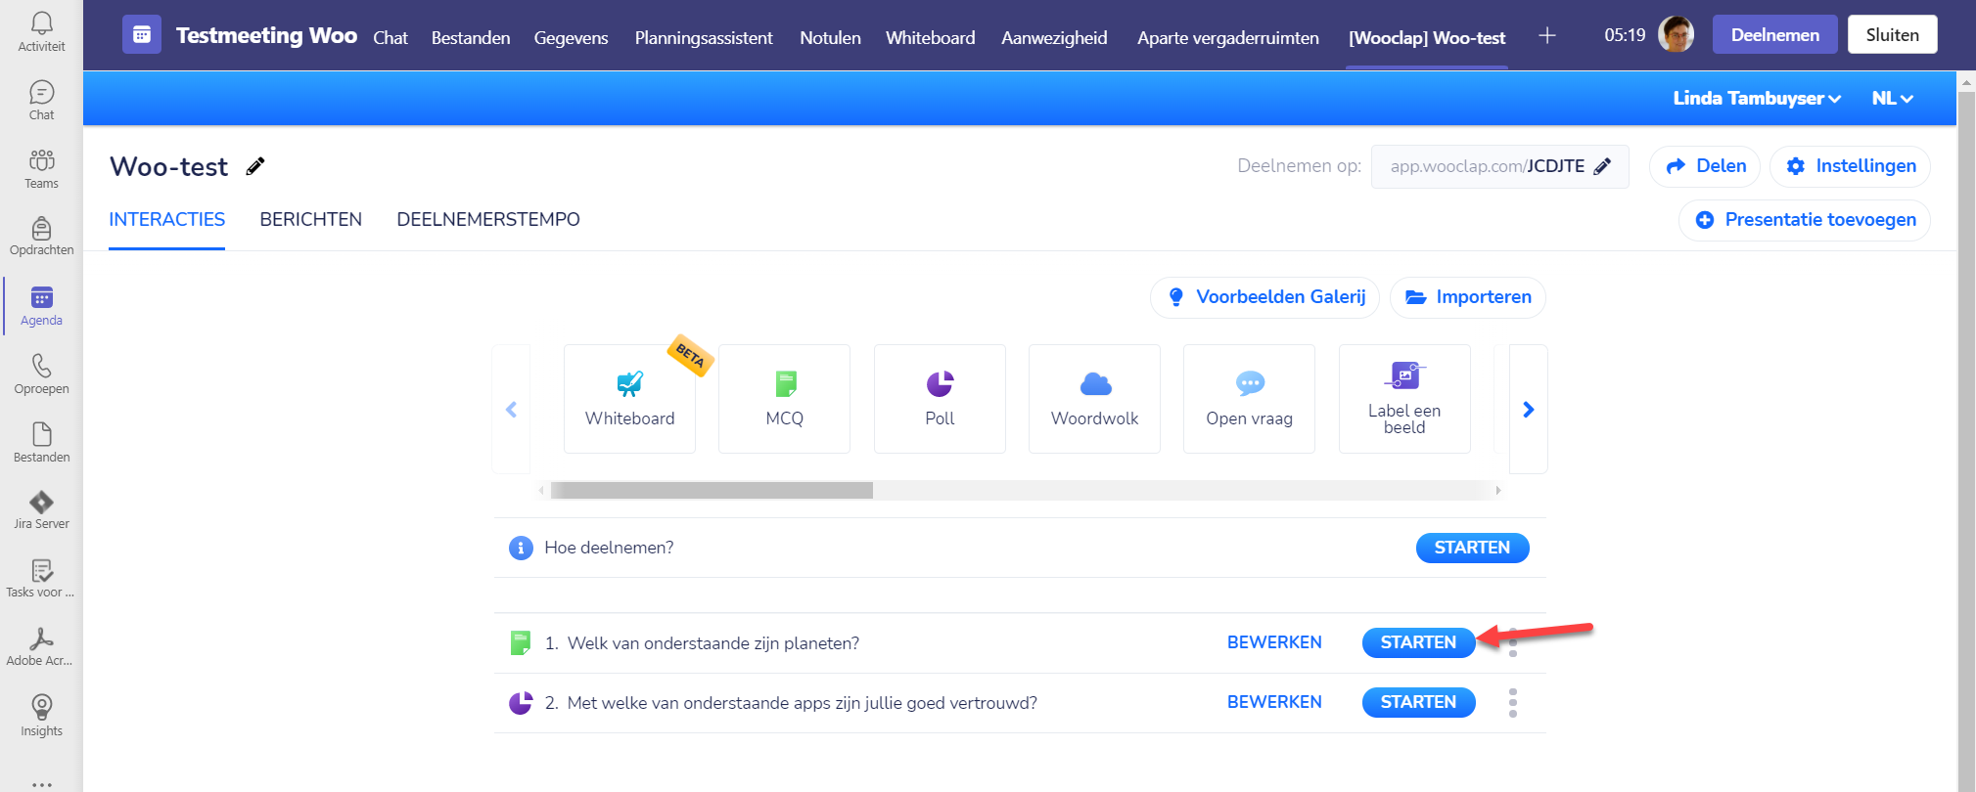The image size is (1976, 792).
Task: Show more apps with the ellipsis
Action: 41,783
